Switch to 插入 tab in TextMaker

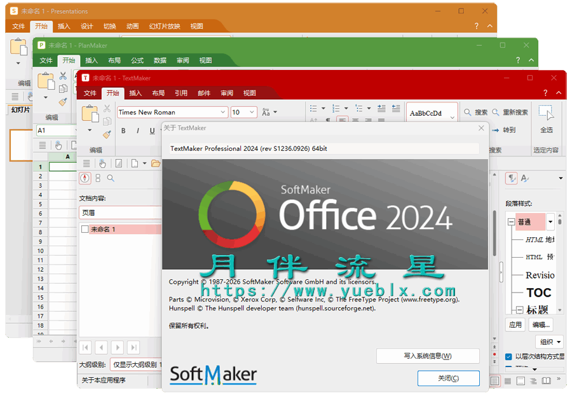tap(135, 93)
